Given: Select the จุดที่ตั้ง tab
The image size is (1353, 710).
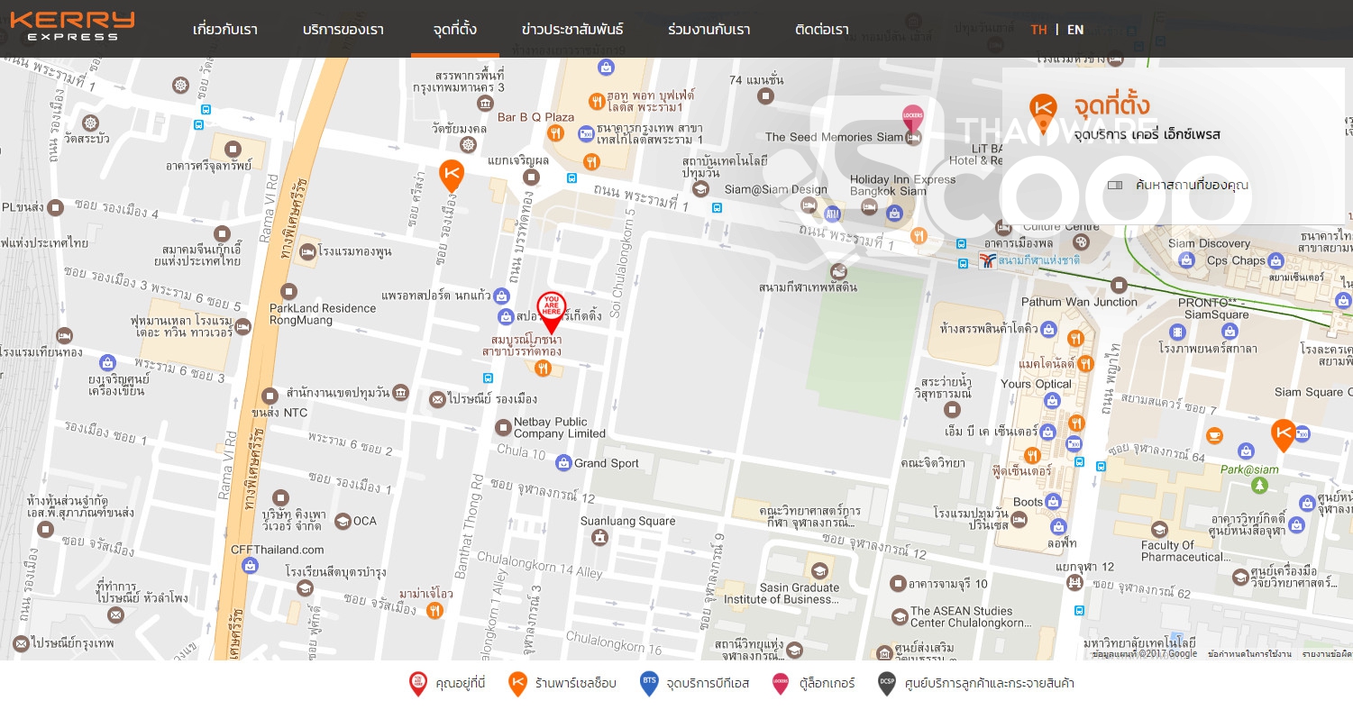Looking at the screenshot, I should (455, 30).
